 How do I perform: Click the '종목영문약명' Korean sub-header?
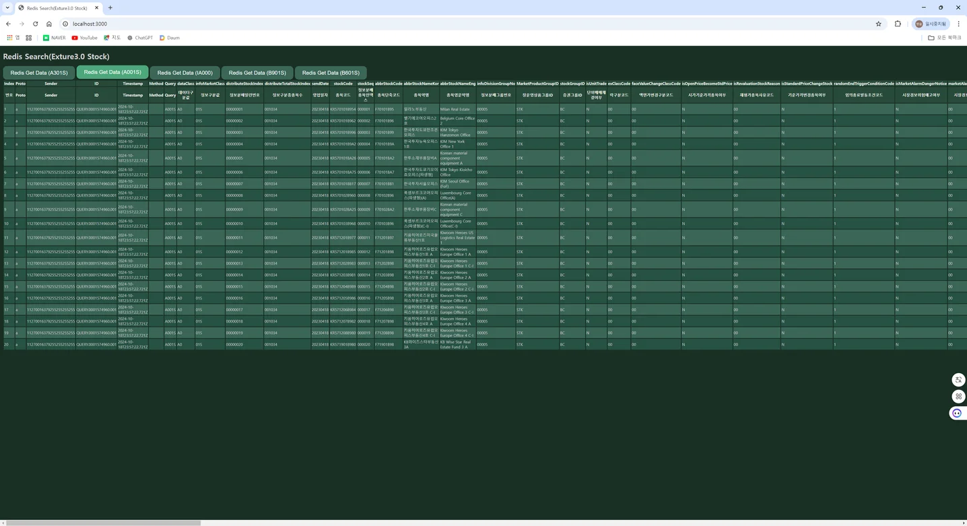point(458,95)
